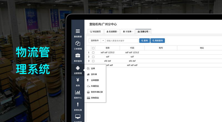Viewport: 222px width, 122px height.
Task: Check the checkbox for row 1
Action: tap(93, 52)
